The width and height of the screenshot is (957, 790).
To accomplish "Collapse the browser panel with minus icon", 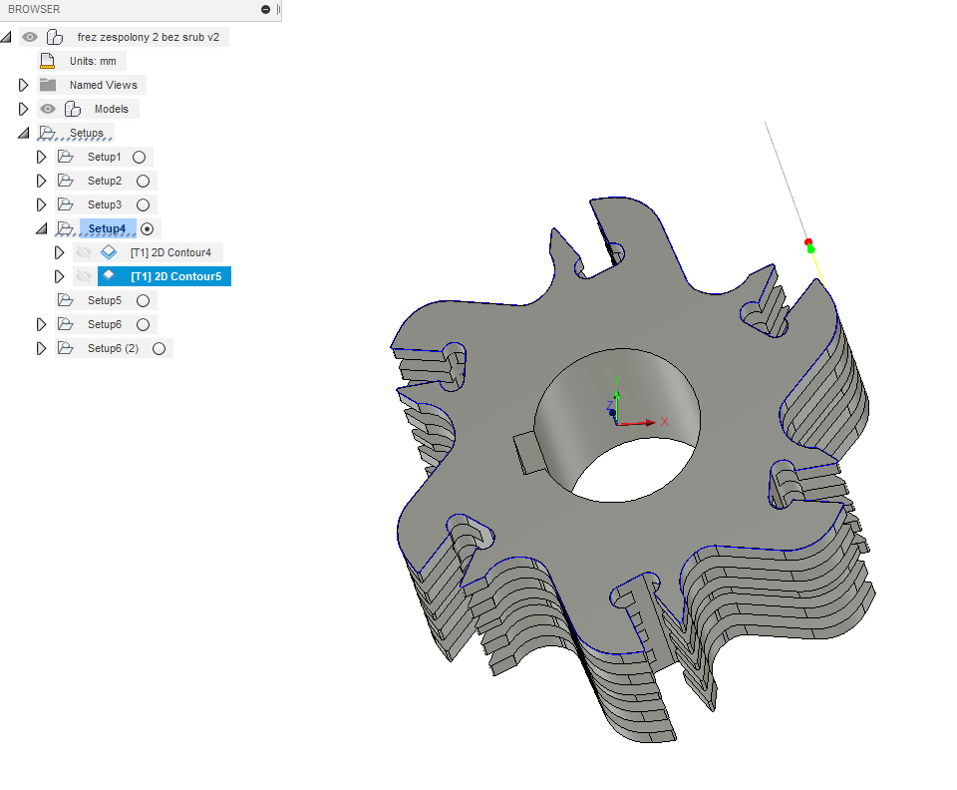I will [265, 9].
